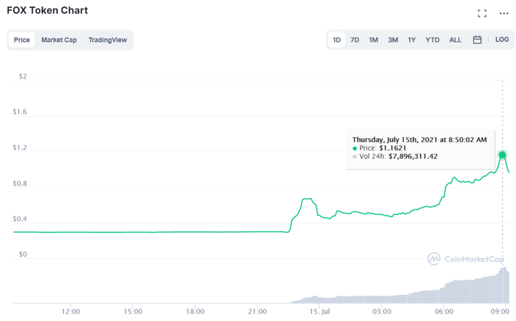Open the three-dot more options menu

tap(504, 13)
